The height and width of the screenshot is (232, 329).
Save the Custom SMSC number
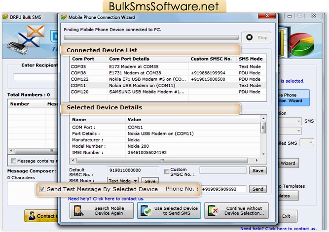(258, 170)
